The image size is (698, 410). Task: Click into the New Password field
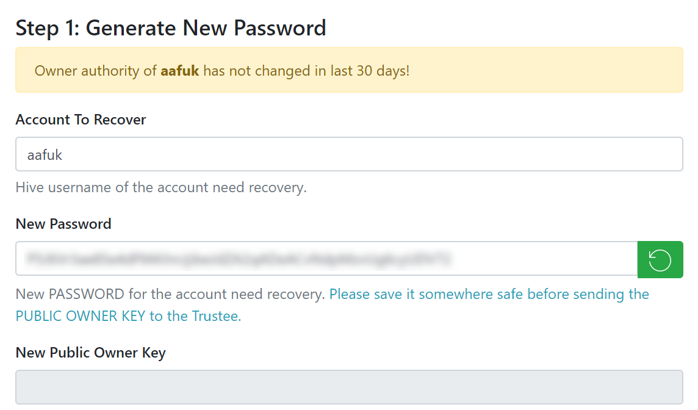click(326, 259)
